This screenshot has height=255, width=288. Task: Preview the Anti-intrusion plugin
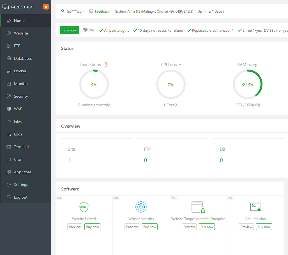(x=246, y=227)
